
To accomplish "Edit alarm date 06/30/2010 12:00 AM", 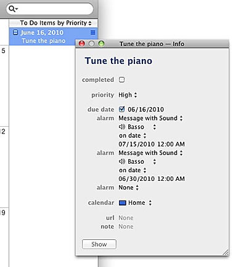I will click(152, 179).
